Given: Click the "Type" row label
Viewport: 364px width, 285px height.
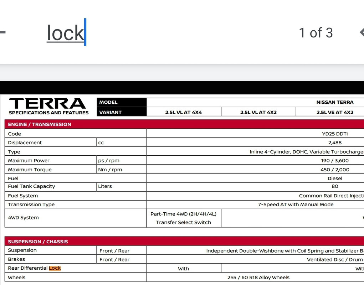Looking at the screenshot, I should click(x=14, y=152).
